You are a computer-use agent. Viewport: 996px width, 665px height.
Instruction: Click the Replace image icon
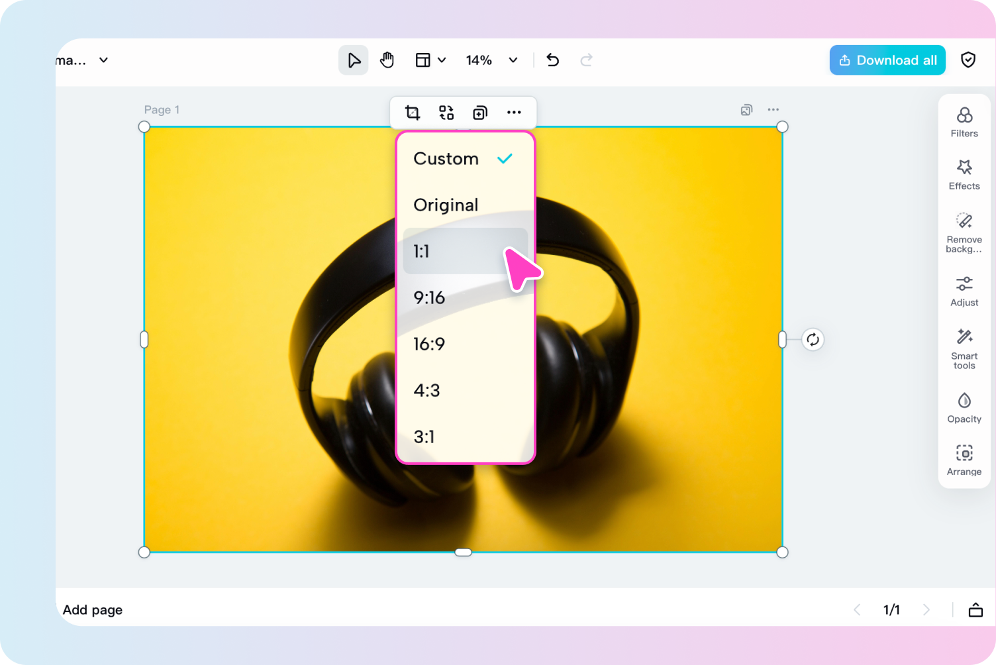pyautogui.click(x=446, y=113)
